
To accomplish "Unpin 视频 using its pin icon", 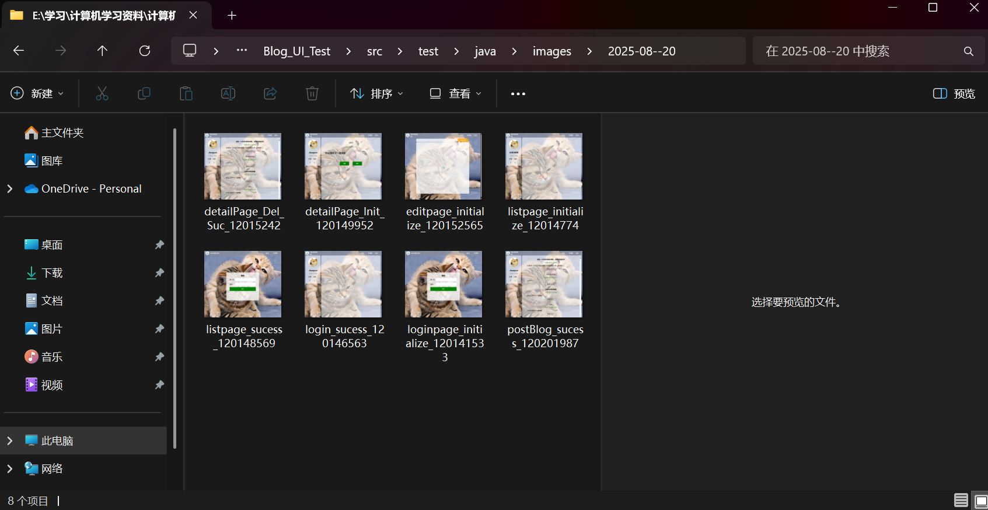I will point(159,385).
